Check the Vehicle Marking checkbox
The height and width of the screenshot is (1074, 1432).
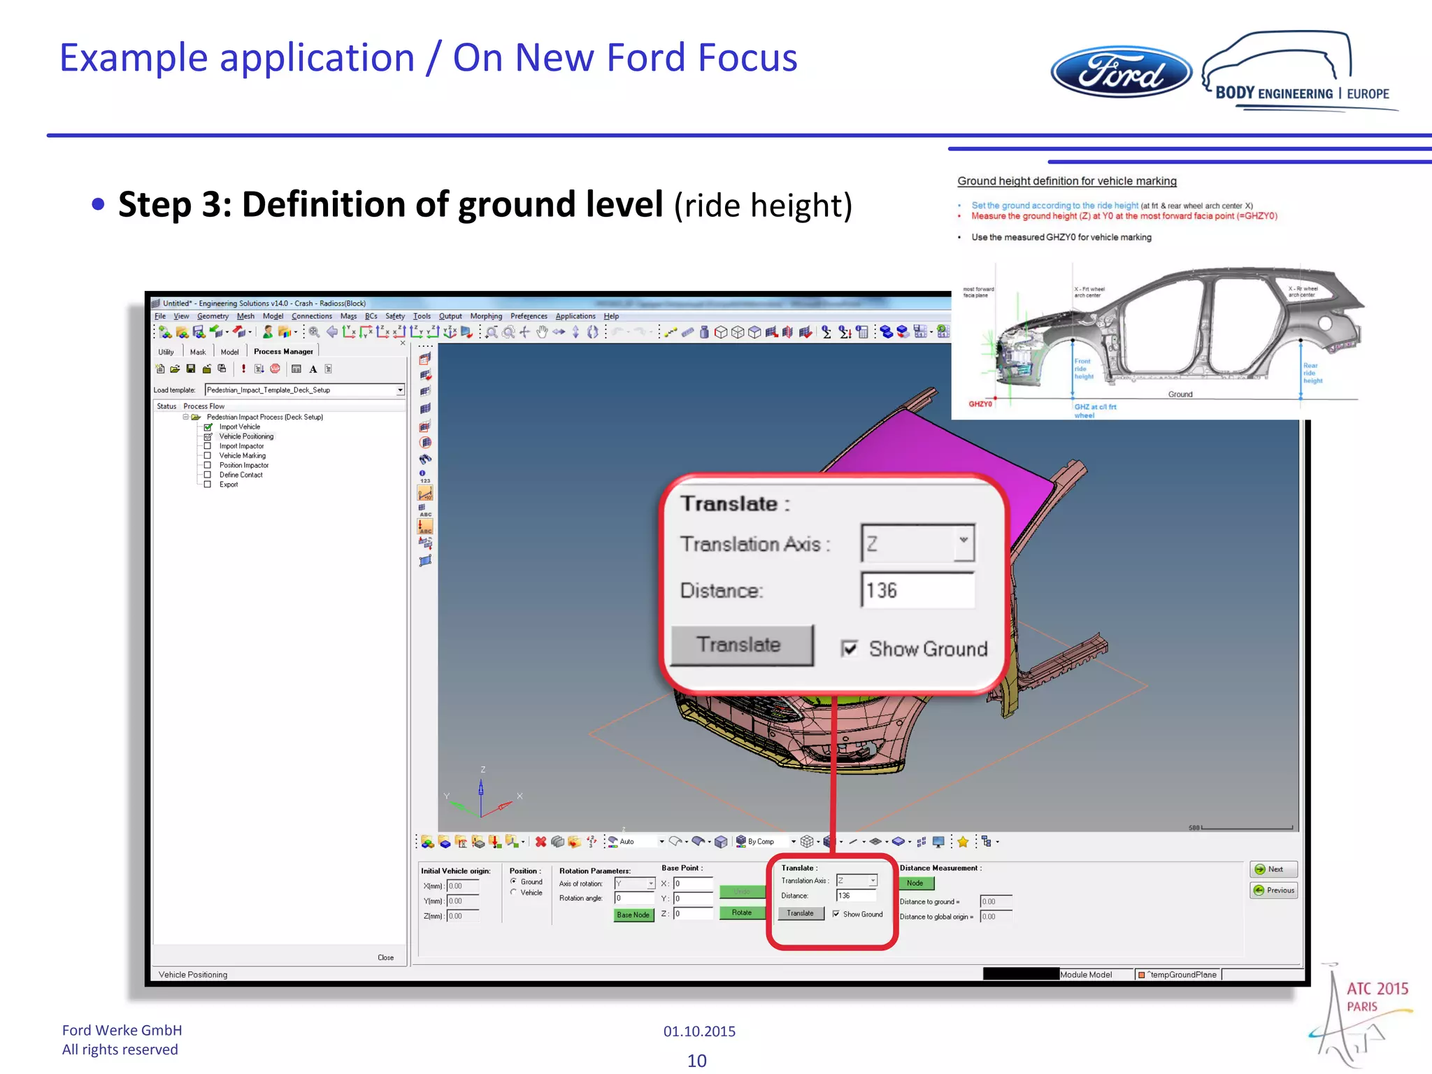click(x=208, y=456)
